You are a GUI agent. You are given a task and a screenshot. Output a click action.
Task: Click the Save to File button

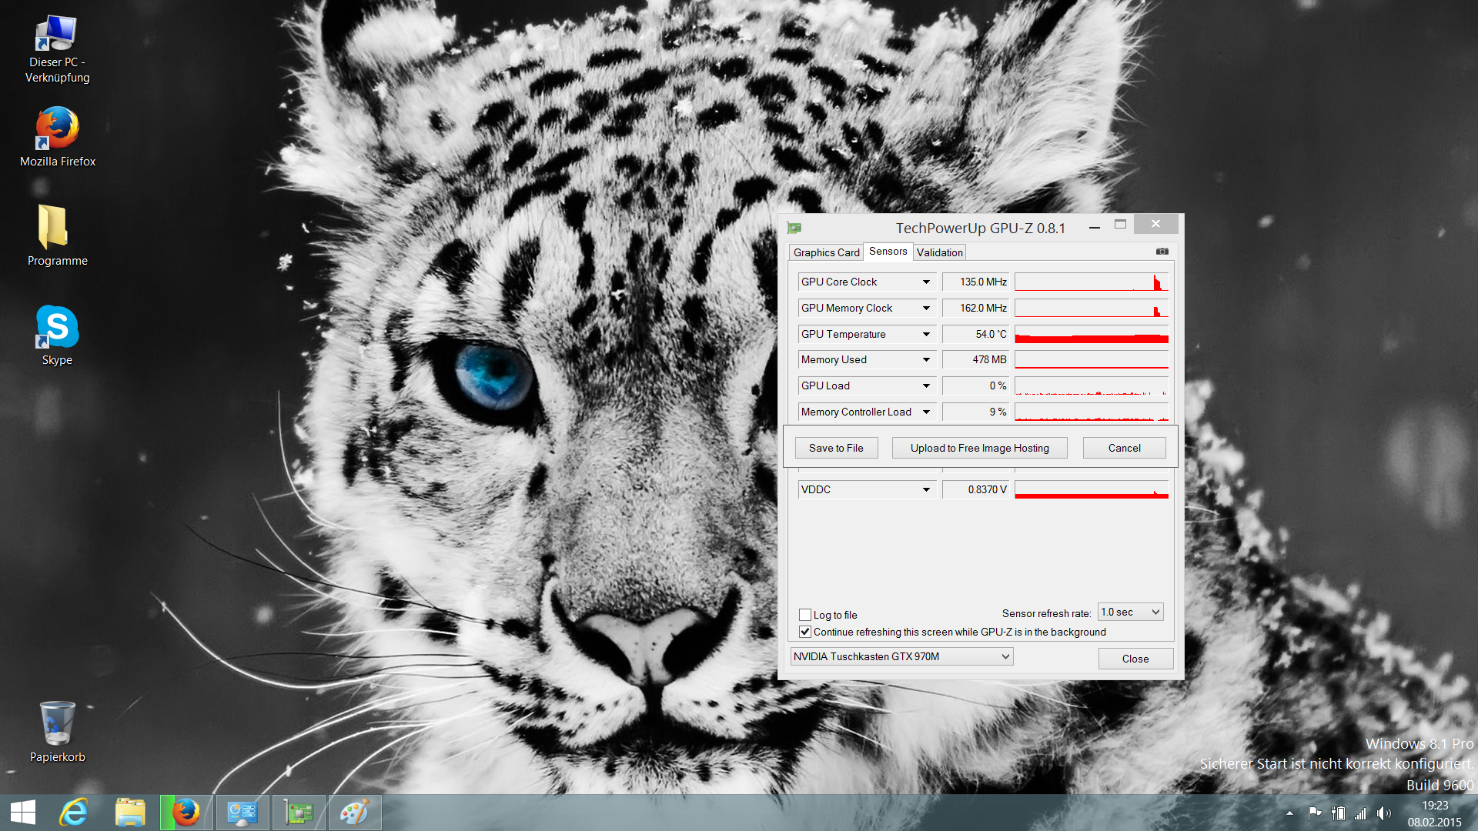point(836,448)
